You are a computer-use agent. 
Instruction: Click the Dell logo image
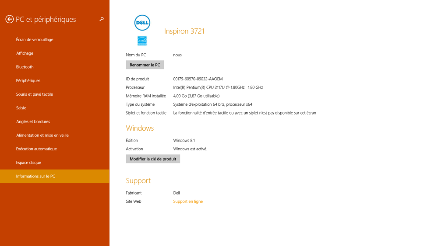pos(142,23)
